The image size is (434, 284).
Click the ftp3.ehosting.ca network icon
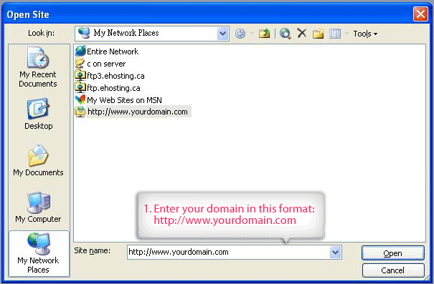coord(80,76)
